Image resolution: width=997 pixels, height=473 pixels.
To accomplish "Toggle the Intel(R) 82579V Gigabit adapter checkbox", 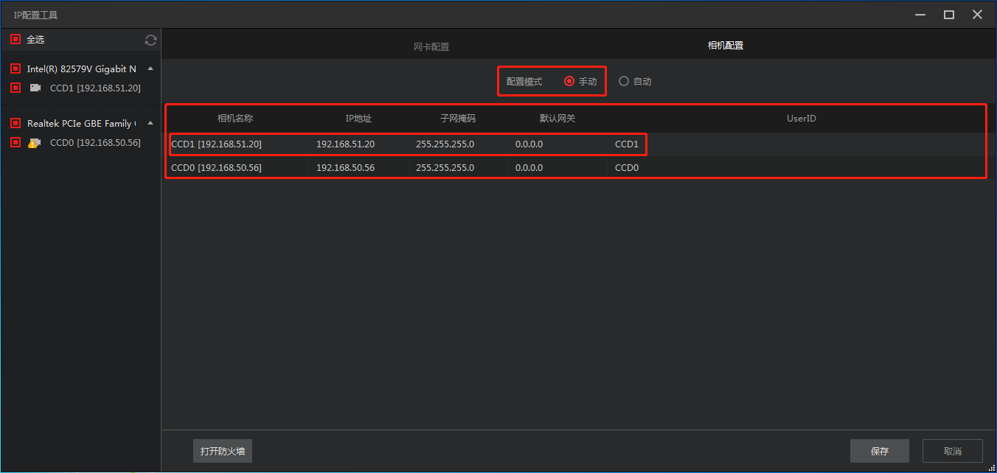I will click(x=15, y=69).
